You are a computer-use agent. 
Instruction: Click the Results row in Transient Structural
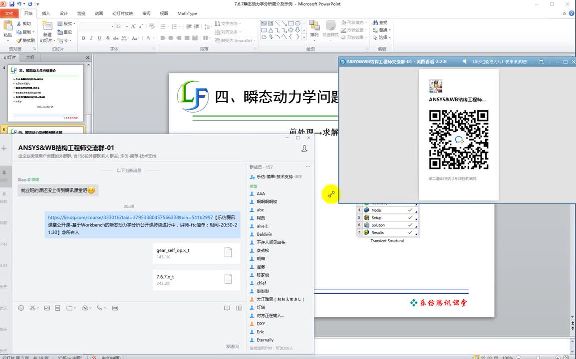point(387,232)
